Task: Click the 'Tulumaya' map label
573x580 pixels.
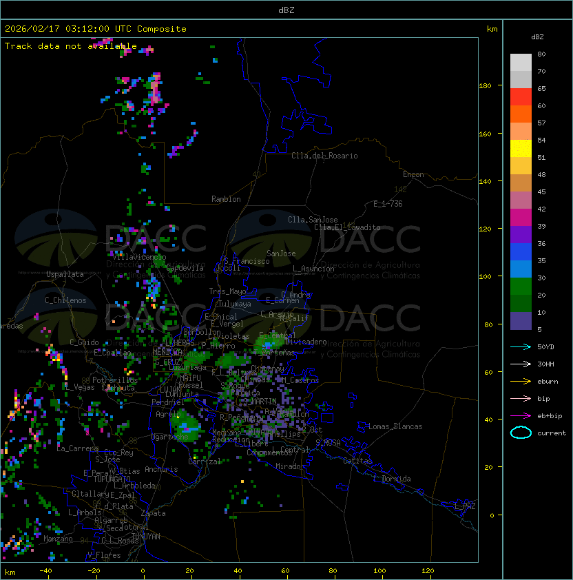Action: 235,304
